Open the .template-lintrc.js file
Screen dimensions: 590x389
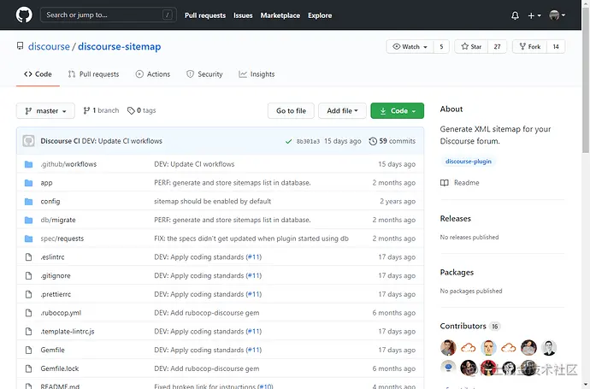coord(68,332)
